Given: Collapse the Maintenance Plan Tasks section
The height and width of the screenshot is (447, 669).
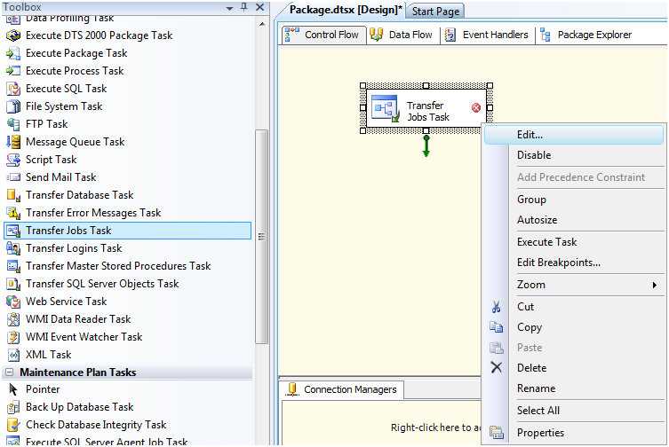Looking at the screenshot, I should (9, 372).
